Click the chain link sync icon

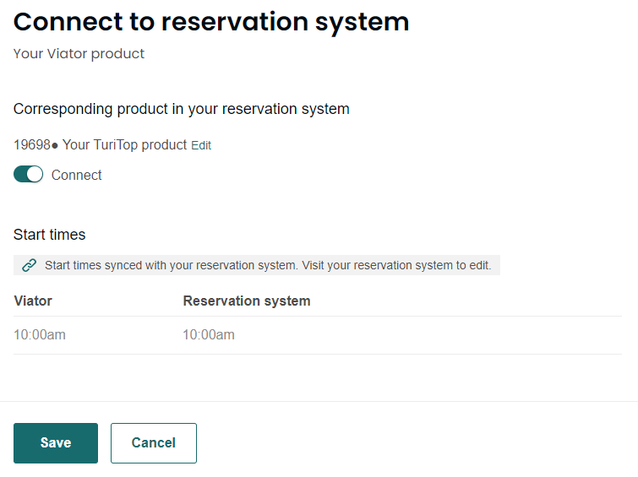pyautogui.click(x=30, y=265)
